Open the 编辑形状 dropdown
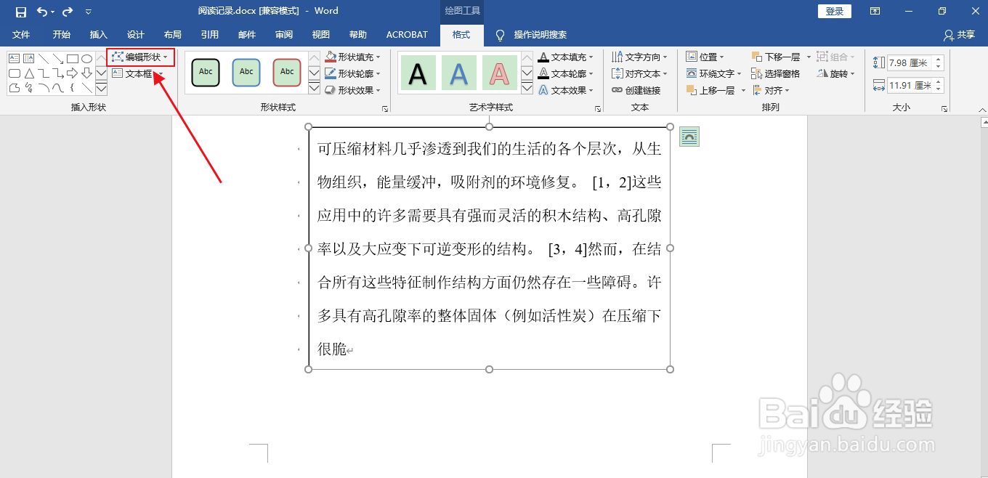 [x=140, y=57]
